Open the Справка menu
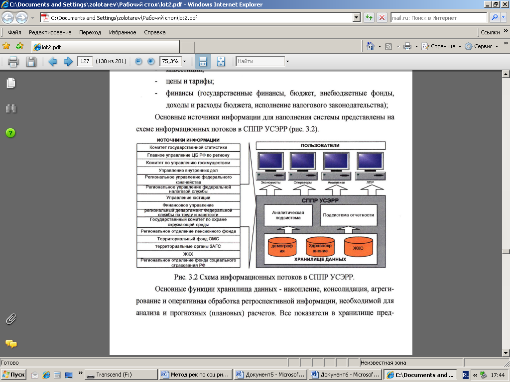The image size is (510, 382). [155, 32]
